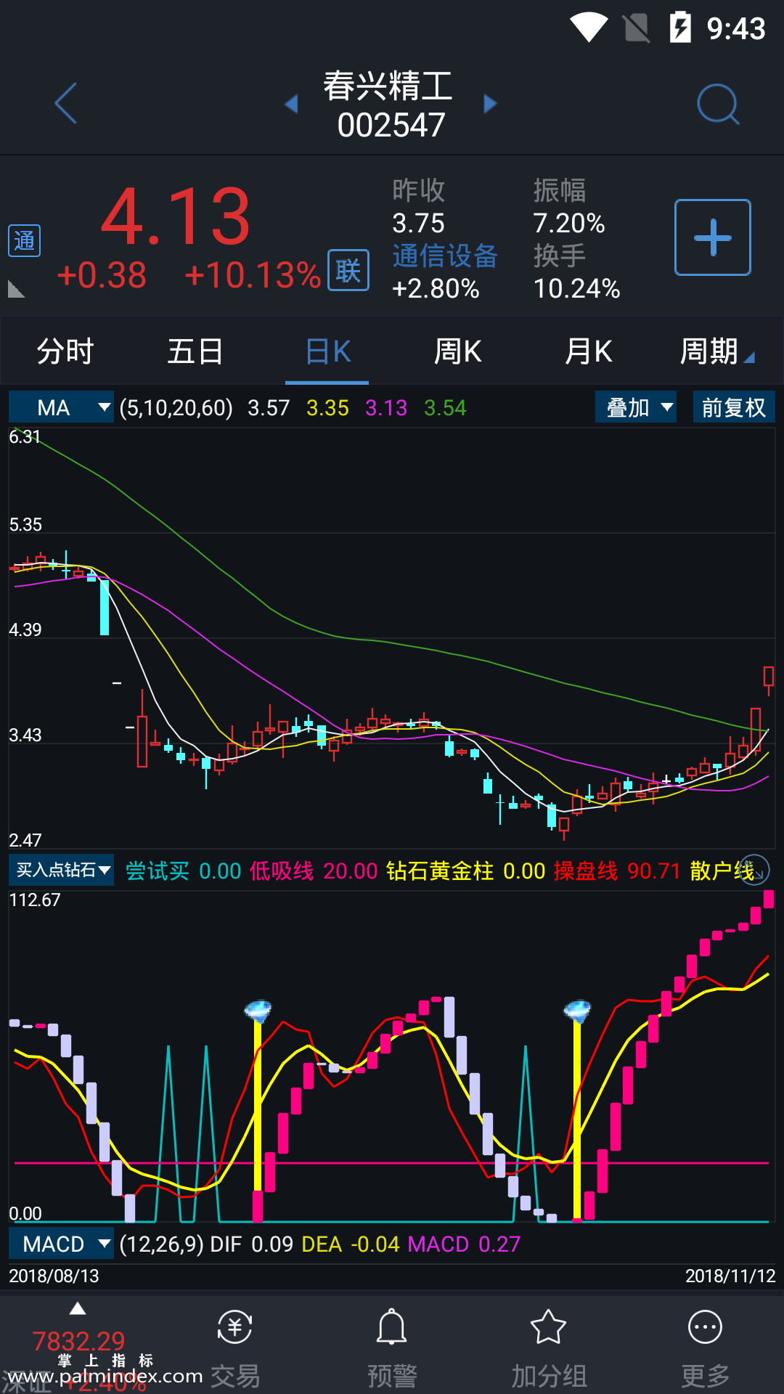
Task: Open the 周期 period dropdown
Action: (x=717, y=351)
